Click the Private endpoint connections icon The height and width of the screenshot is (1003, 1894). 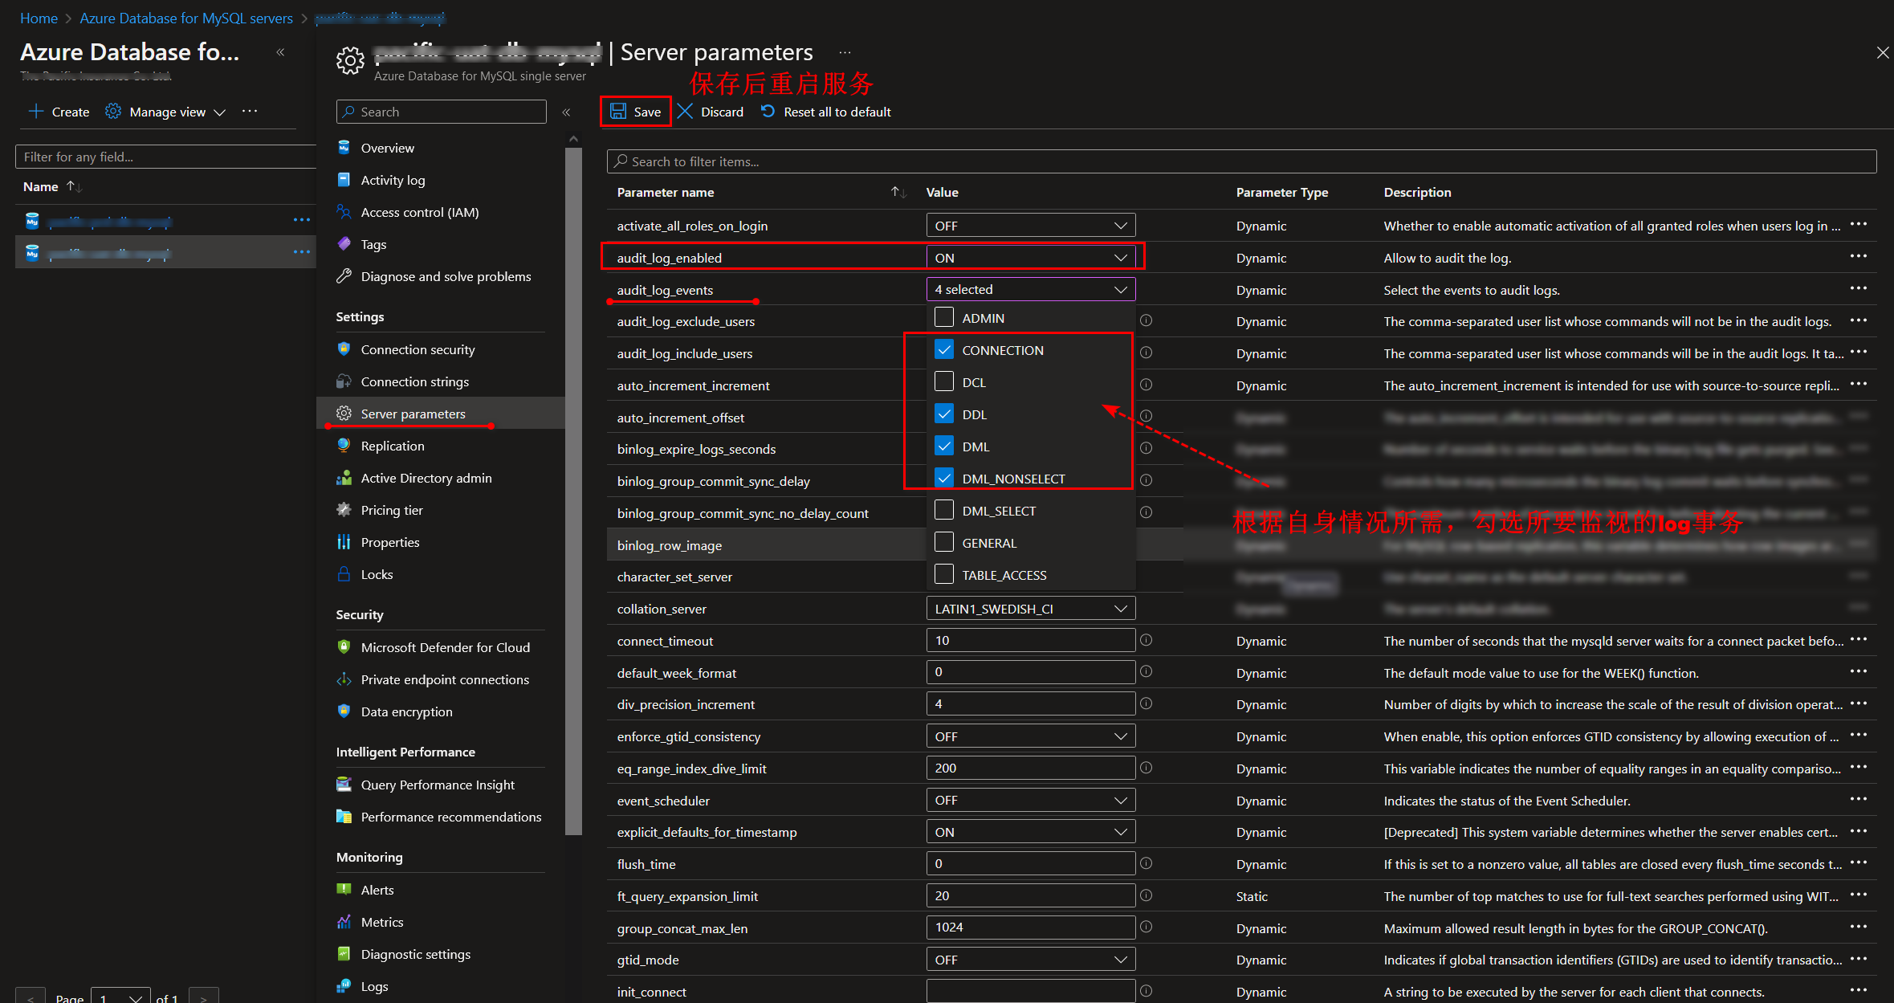[344, 679]
